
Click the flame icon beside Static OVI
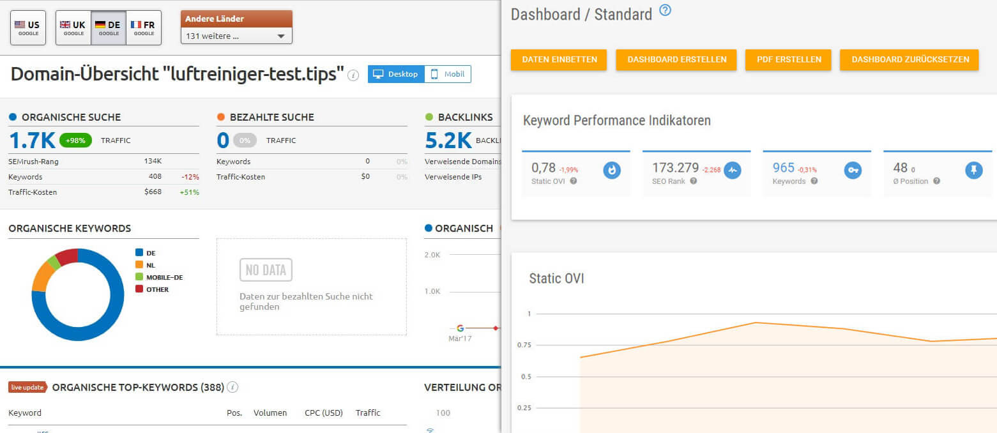click(x=612, y=171)
